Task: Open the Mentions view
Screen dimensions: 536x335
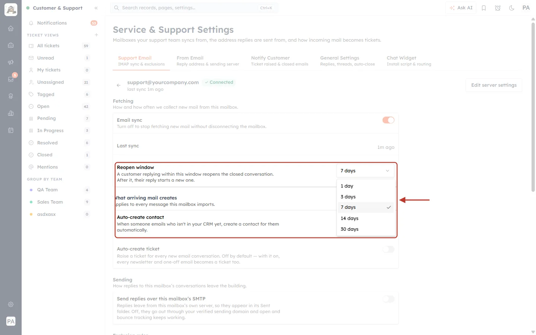Action: 60,167
